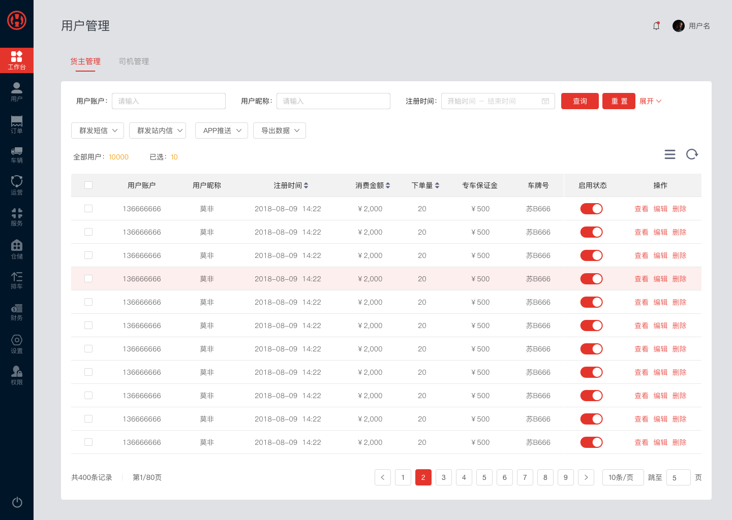The height and width of the screenshot is (520, 732).
Task: Check the checkbox in the pink highlighted row
Action: (88, 279)
